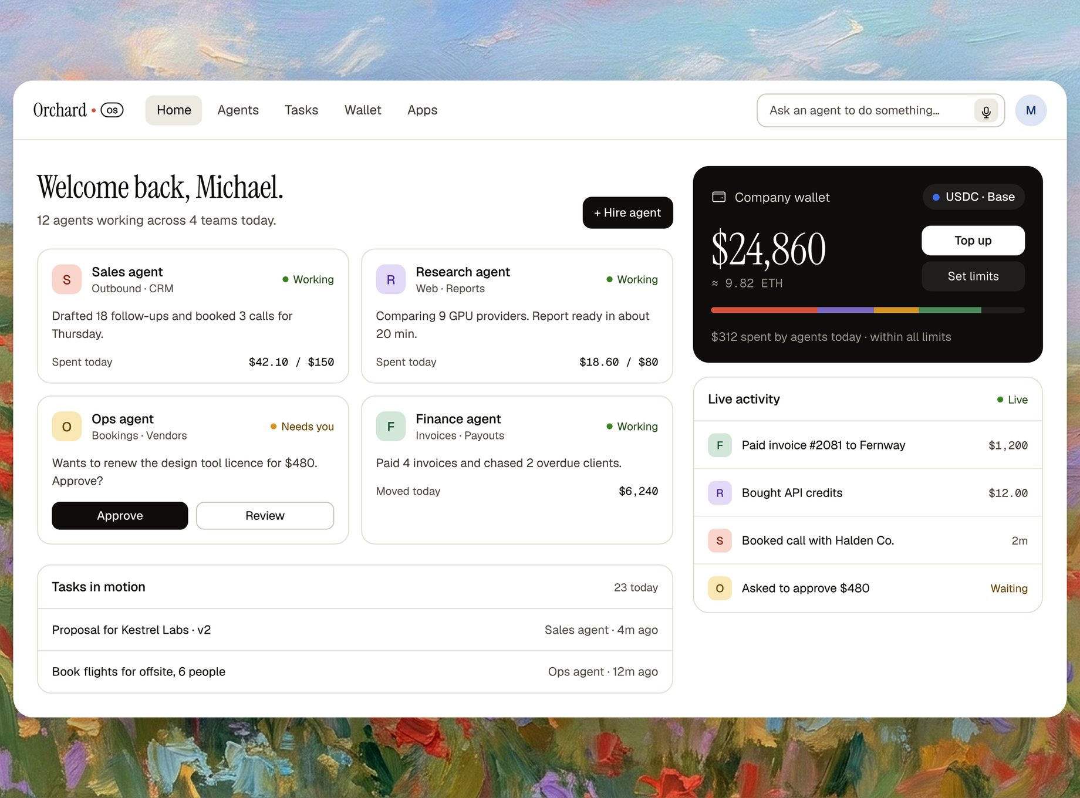The image size is (1080, 798).
Task: Click the 2m timestamp on Halden call
Action: tap(1020, 540)
